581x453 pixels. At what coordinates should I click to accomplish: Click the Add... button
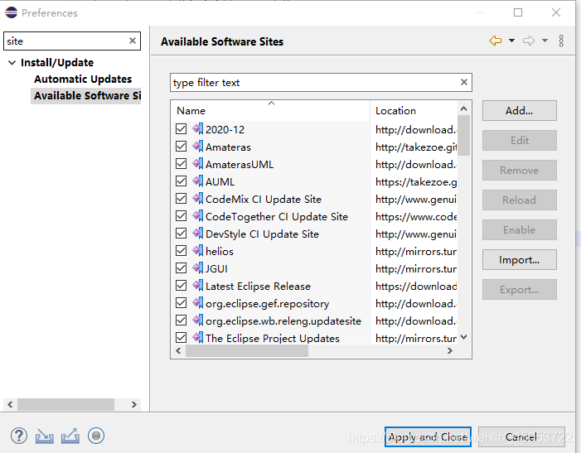click(519, 111)
